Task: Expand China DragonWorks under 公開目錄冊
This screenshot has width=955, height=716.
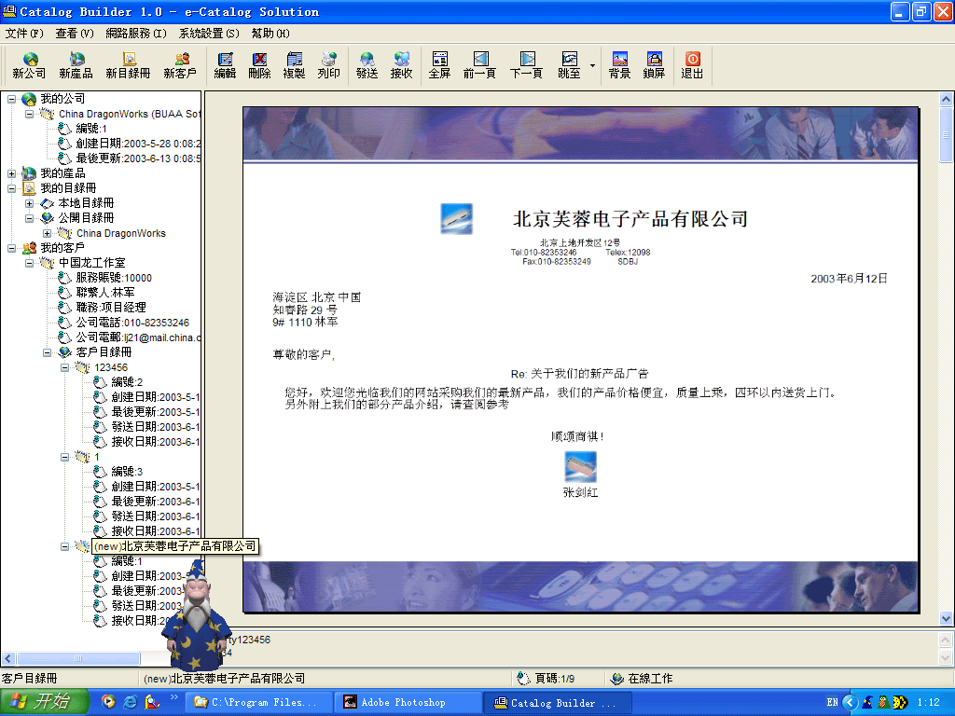Action: click(x=47, y=233)
